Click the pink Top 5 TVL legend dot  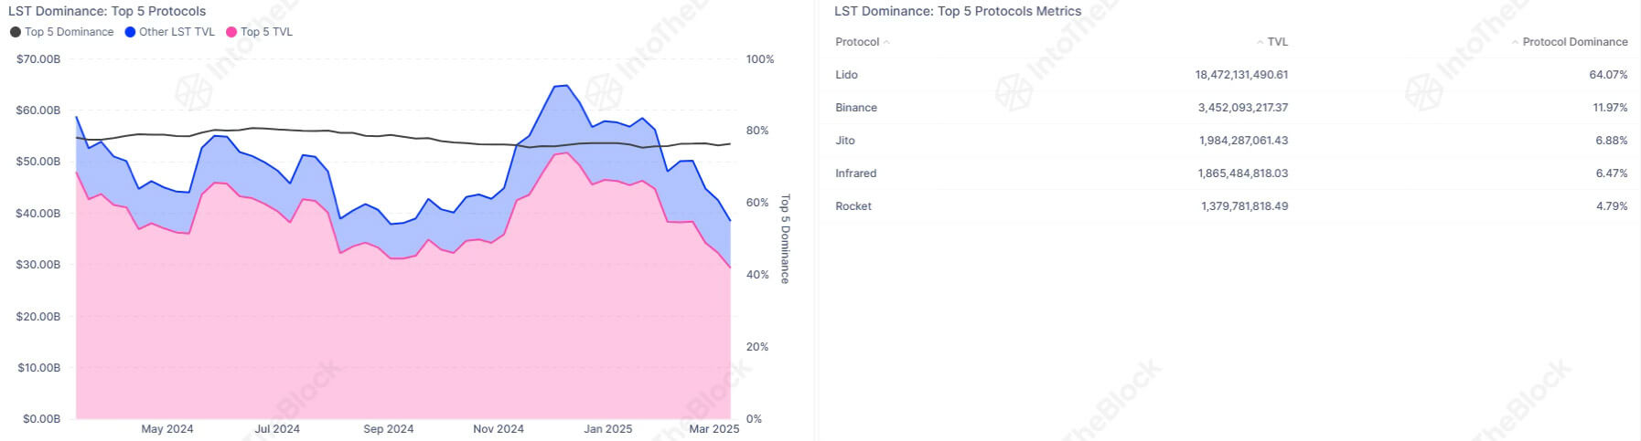tap(231, 32)
